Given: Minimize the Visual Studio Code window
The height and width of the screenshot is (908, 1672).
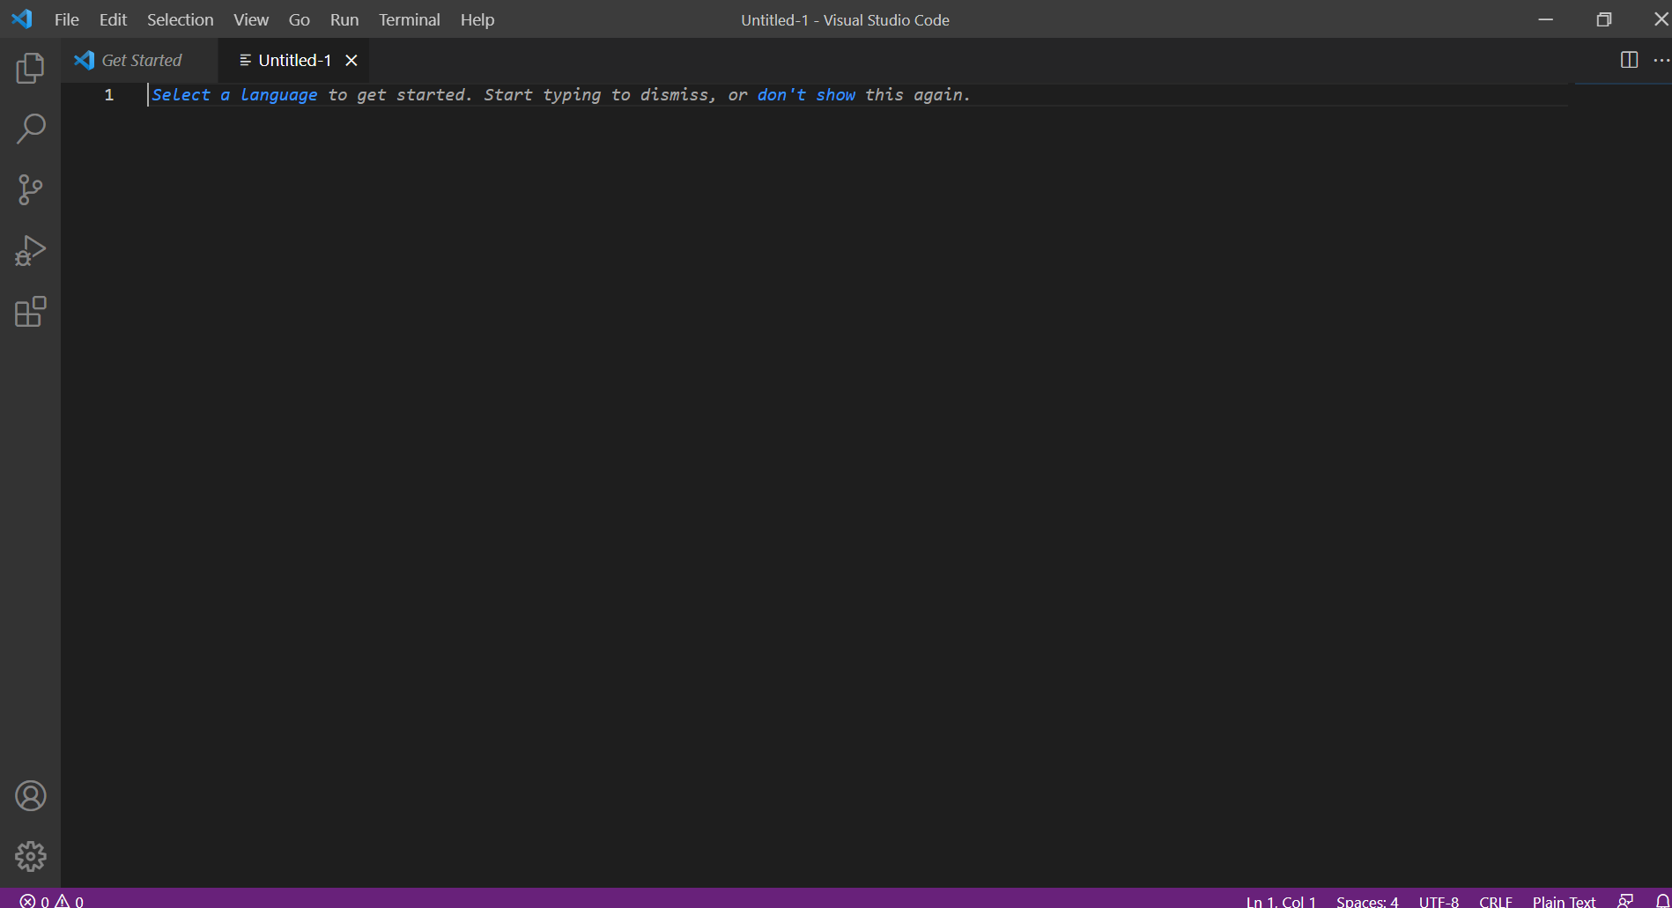Looking at the screenshot, I should pos(1546,19).
